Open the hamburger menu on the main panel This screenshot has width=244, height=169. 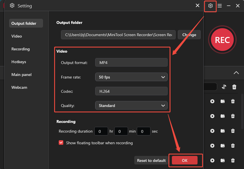pyautogui.click(x=219, y=6)
